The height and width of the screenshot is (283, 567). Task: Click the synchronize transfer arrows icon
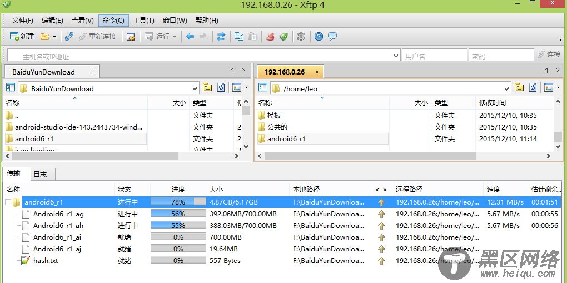221,37
